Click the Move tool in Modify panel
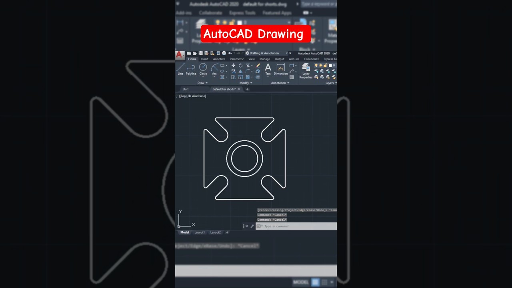This screenshot has width=512, height=288. [x=233, y=65]
